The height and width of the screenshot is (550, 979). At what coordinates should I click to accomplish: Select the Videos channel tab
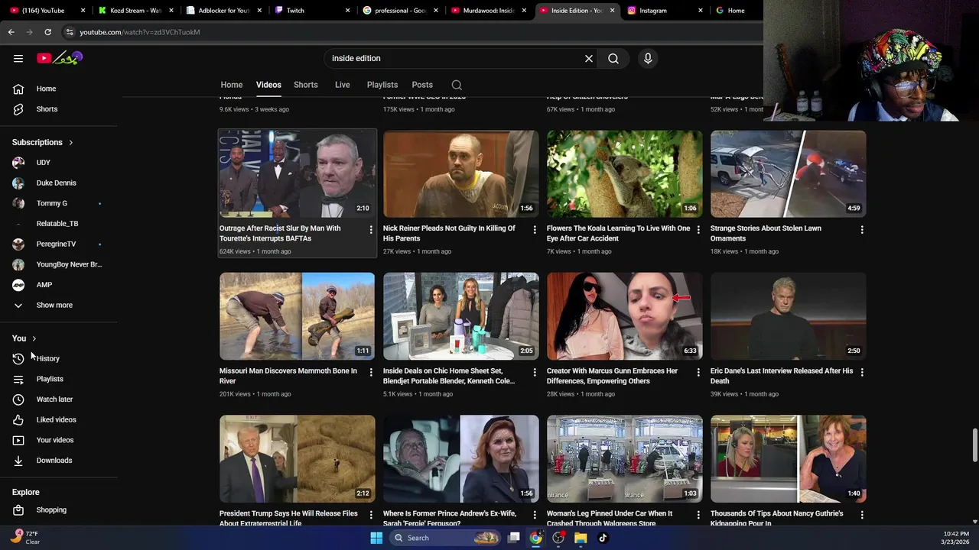pyautogui.click(x=268, y=85)
